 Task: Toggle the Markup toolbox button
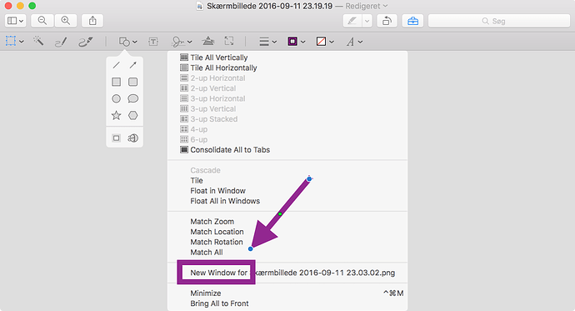pyautogui.click(x=412, y=21)
